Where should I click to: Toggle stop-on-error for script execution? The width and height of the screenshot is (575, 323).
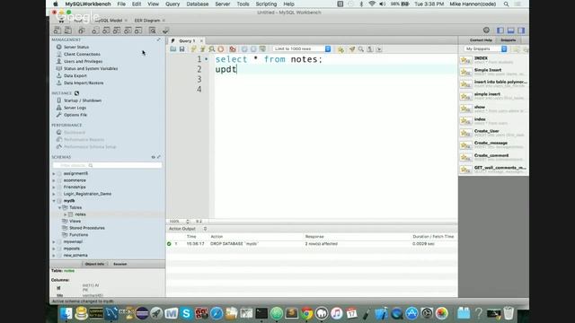(x=233, y=49)
